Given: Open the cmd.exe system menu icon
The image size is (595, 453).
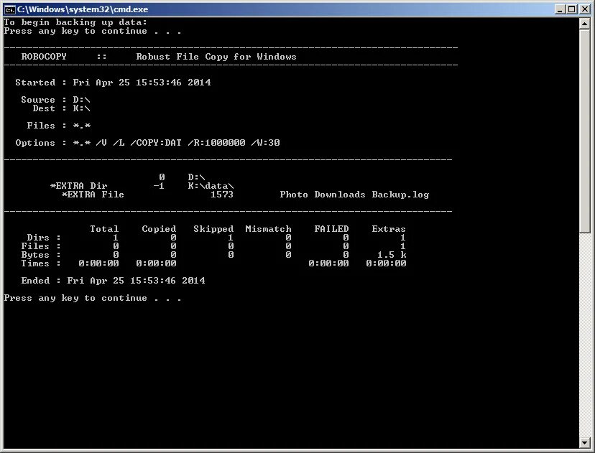Looking at the screenshot, I should coord(9,9).
